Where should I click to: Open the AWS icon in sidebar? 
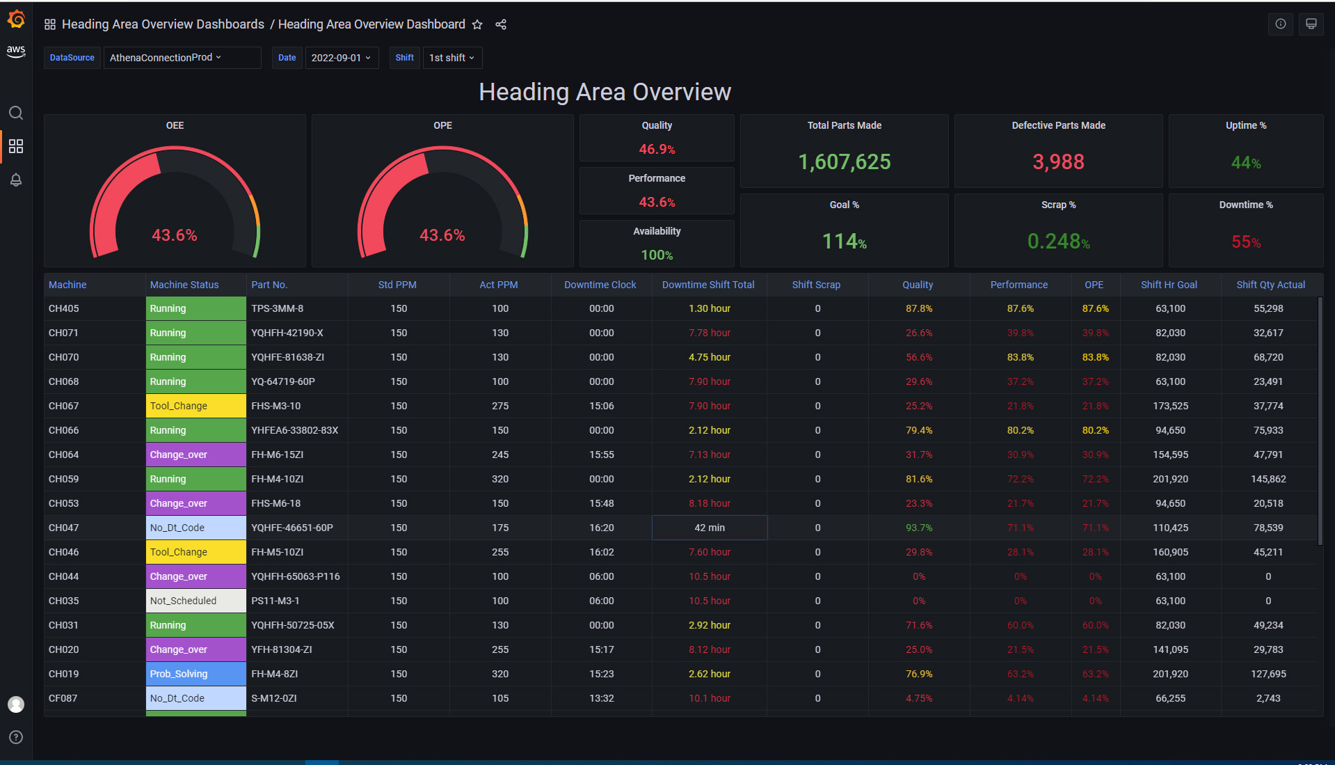[x=16, y=52]
